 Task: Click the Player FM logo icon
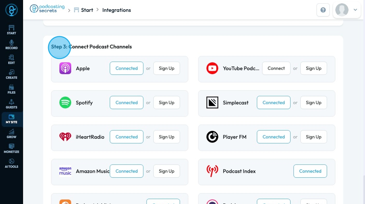(212, 137)
